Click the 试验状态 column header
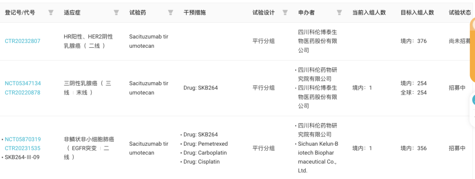Screen dimensions: 475x179 click(460, 12)
